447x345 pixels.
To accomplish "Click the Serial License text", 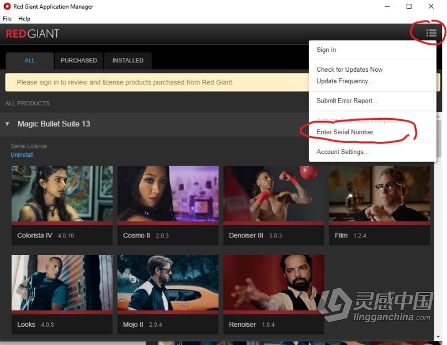I will pos(29,146).
